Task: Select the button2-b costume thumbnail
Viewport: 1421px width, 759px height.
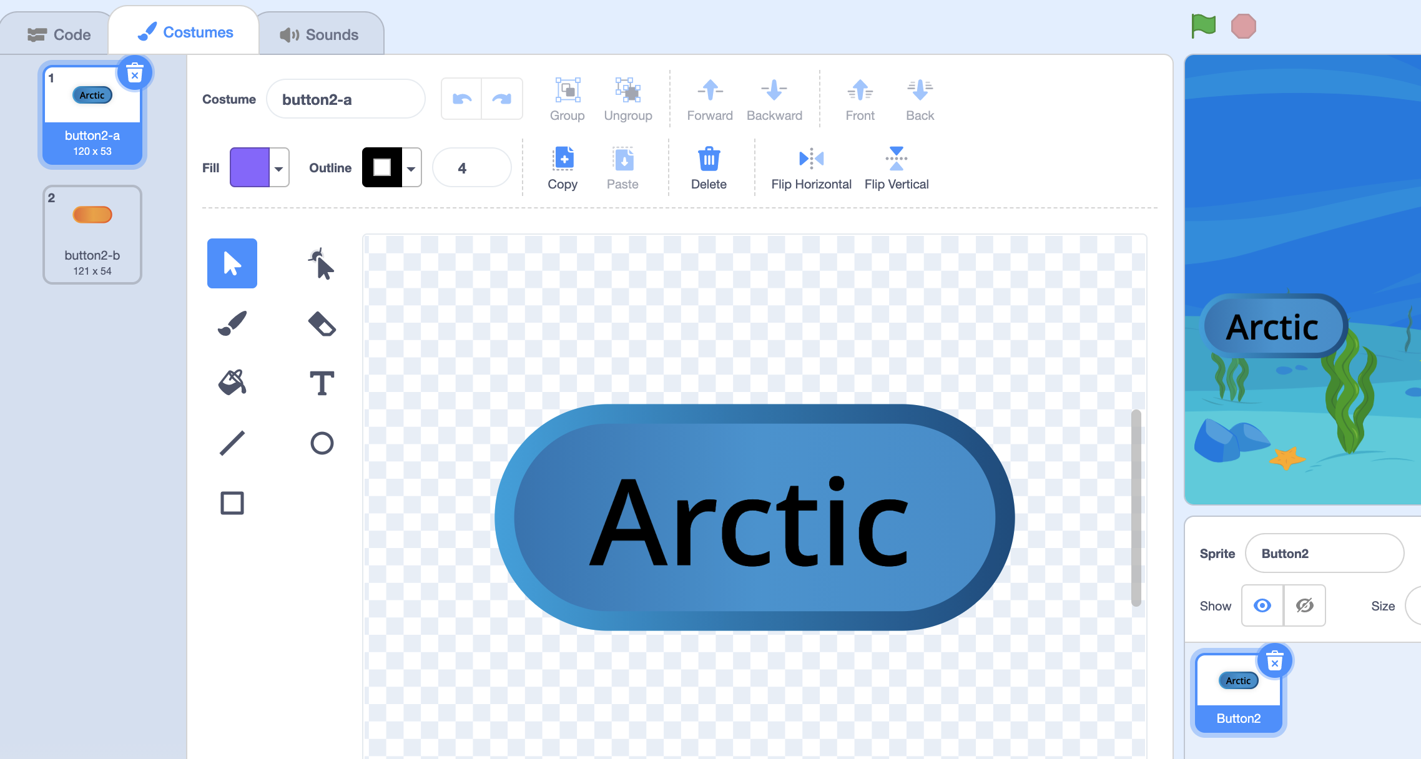Action: [92, 235]
